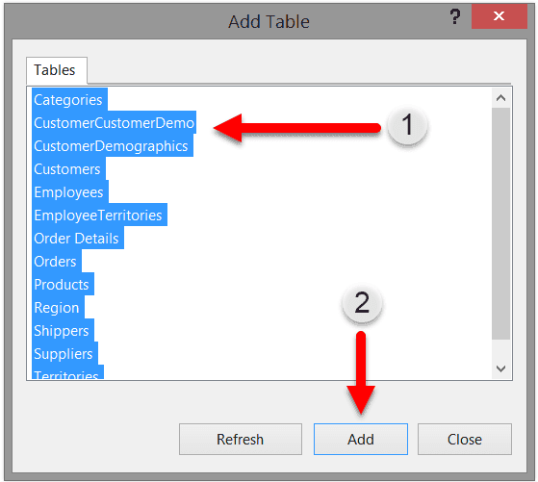Click the help question mark icon
Image resolution: width=538 pixels, height=482 pixels.
[x=455, y=16]
